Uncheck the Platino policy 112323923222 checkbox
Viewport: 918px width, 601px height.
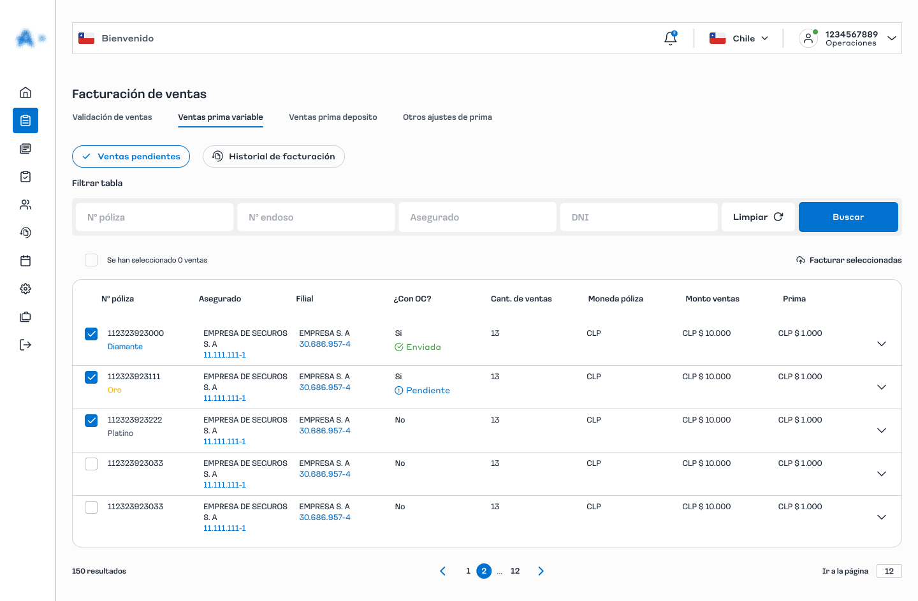pyautogui.click(x=91, y=421)
